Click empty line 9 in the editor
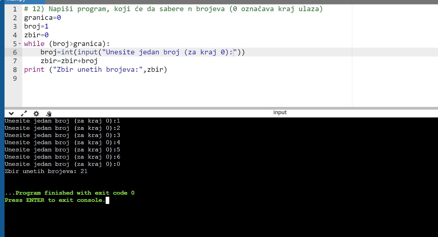Image resolution: width=438 pixels, height=237 pixels. point(120,79)
